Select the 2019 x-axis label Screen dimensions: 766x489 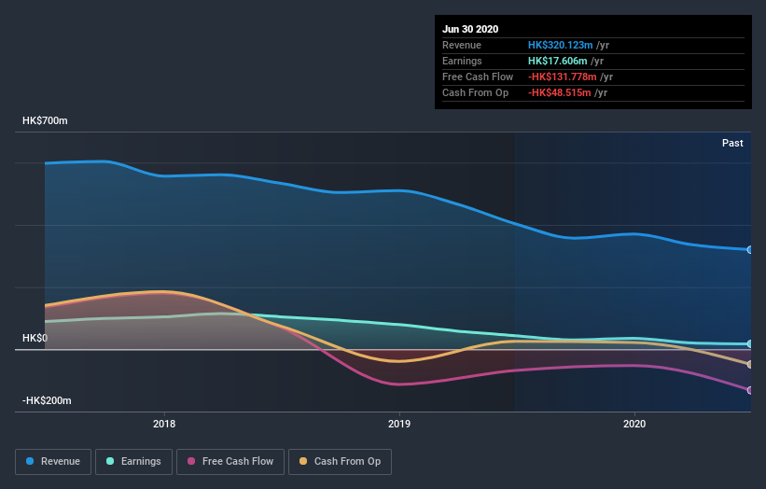click(x=399, y=424)
